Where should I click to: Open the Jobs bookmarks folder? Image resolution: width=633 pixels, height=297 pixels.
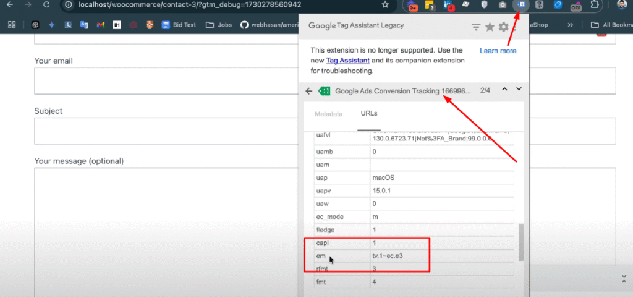click(x=219, y=25)
